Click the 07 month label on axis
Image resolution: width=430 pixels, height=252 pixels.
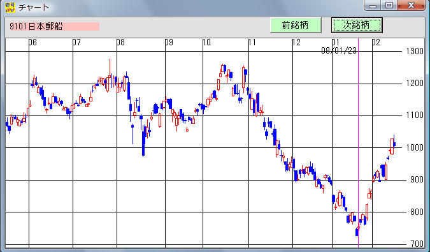[76, 42]
